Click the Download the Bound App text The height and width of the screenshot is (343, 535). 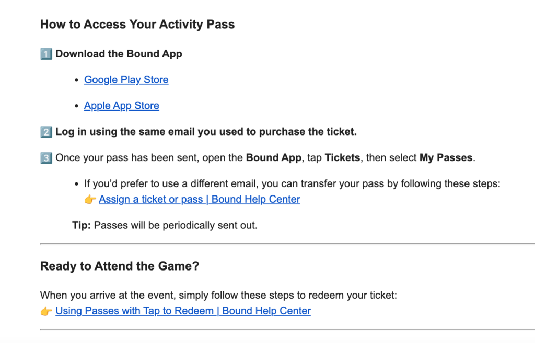(119, 54)
